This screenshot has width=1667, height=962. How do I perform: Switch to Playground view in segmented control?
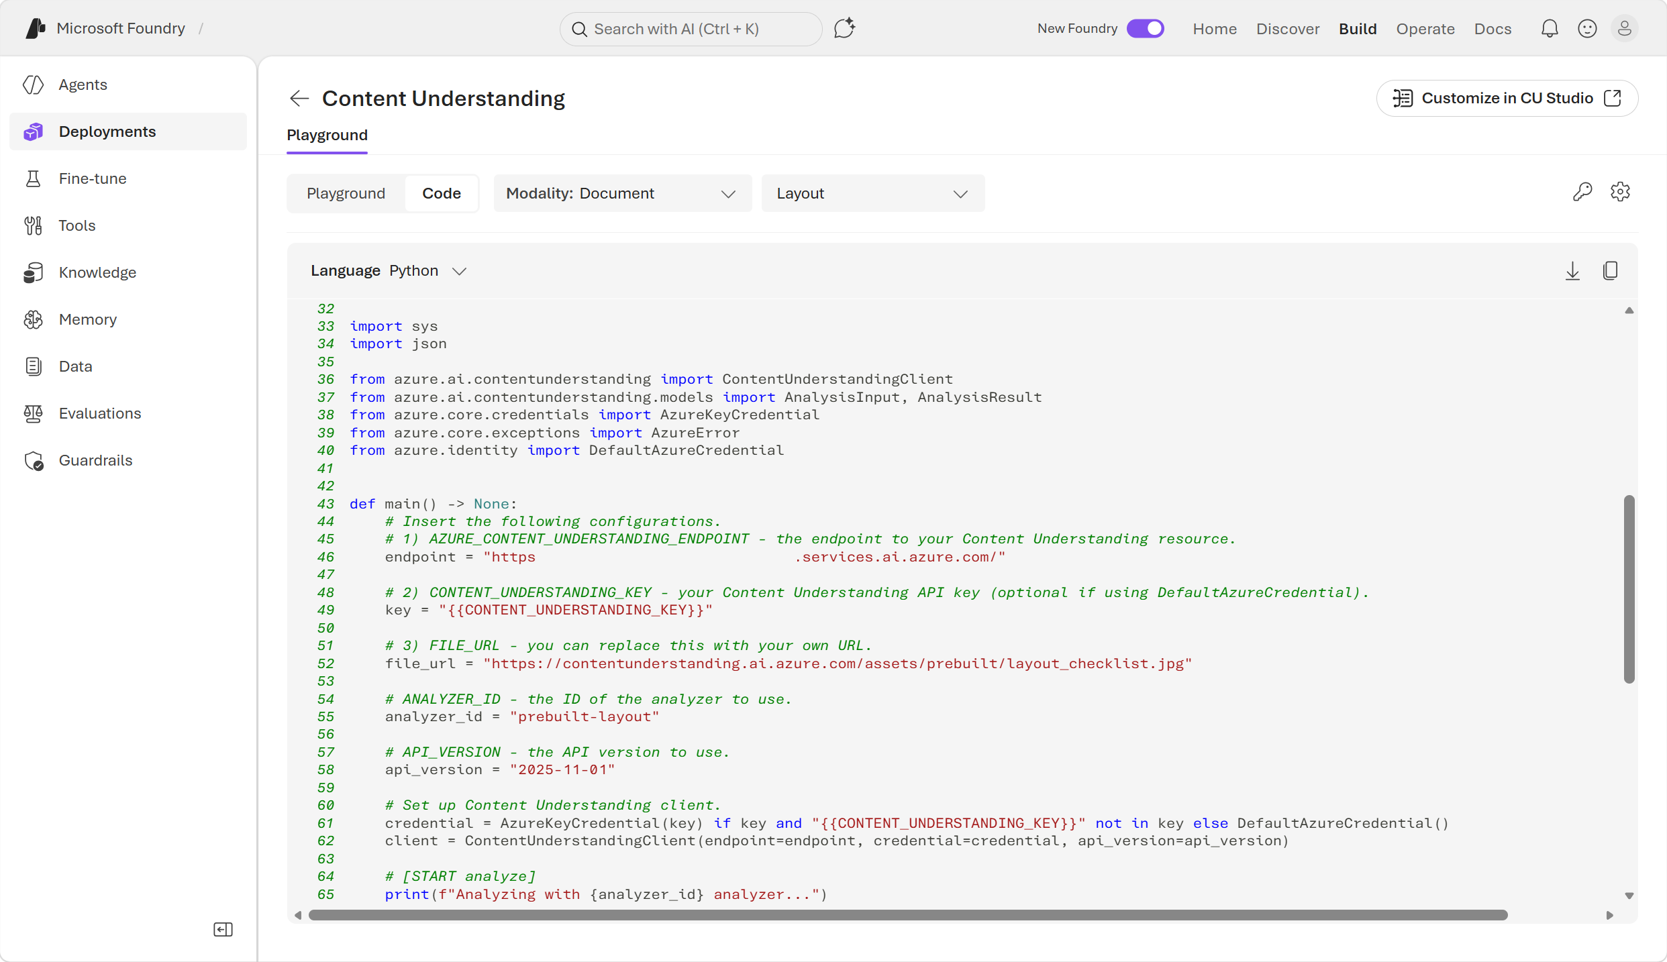point(346,194)
